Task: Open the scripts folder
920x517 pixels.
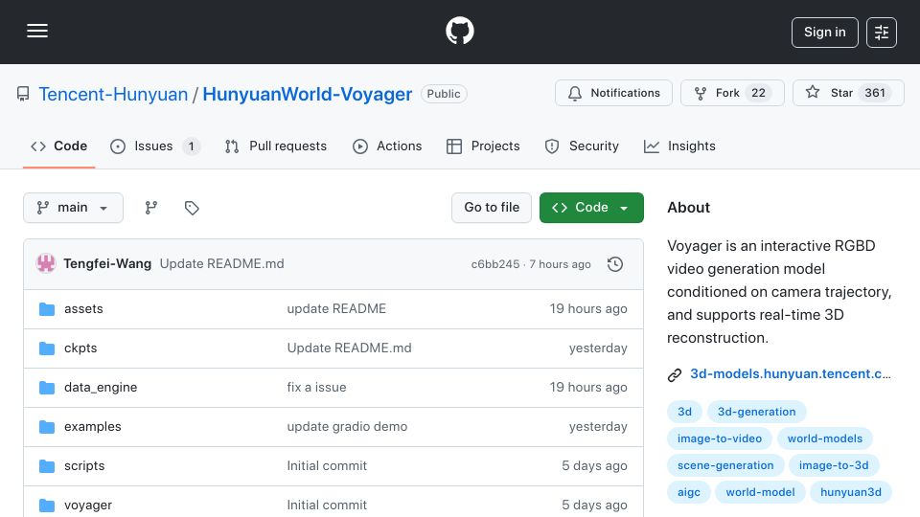Action: pyautogui.click(x=84, y=466)
